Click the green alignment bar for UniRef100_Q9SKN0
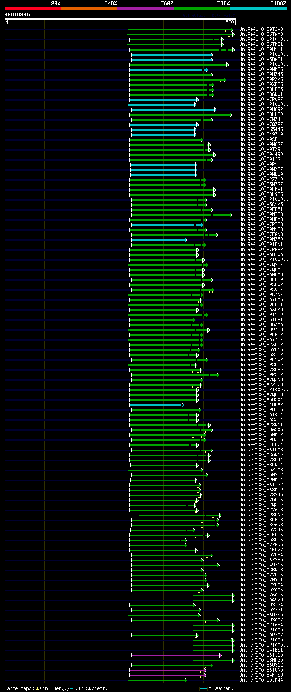This screenshot has height=692, width=291. tap(180, 515)
